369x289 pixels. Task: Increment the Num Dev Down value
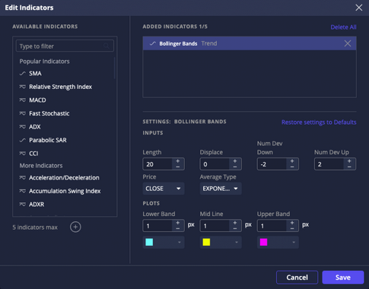292,161
